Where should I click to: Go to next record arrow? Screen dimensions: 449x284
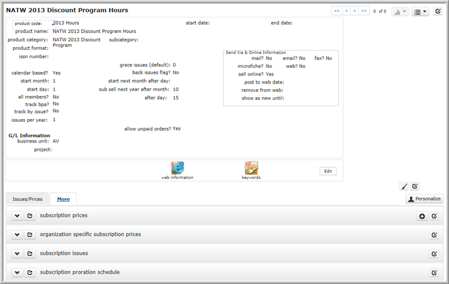(355, 11)
